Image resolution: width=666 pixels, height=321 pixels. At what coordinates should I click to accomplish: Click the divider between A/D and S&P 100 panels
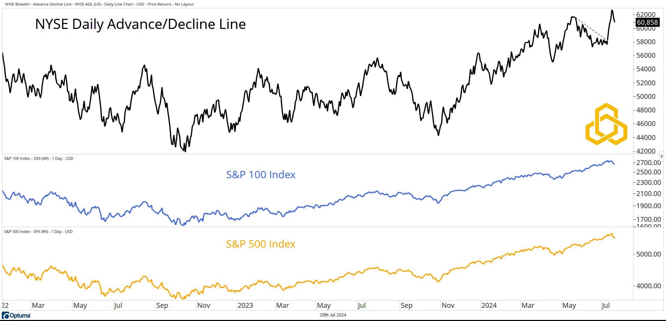pos(314,154)
